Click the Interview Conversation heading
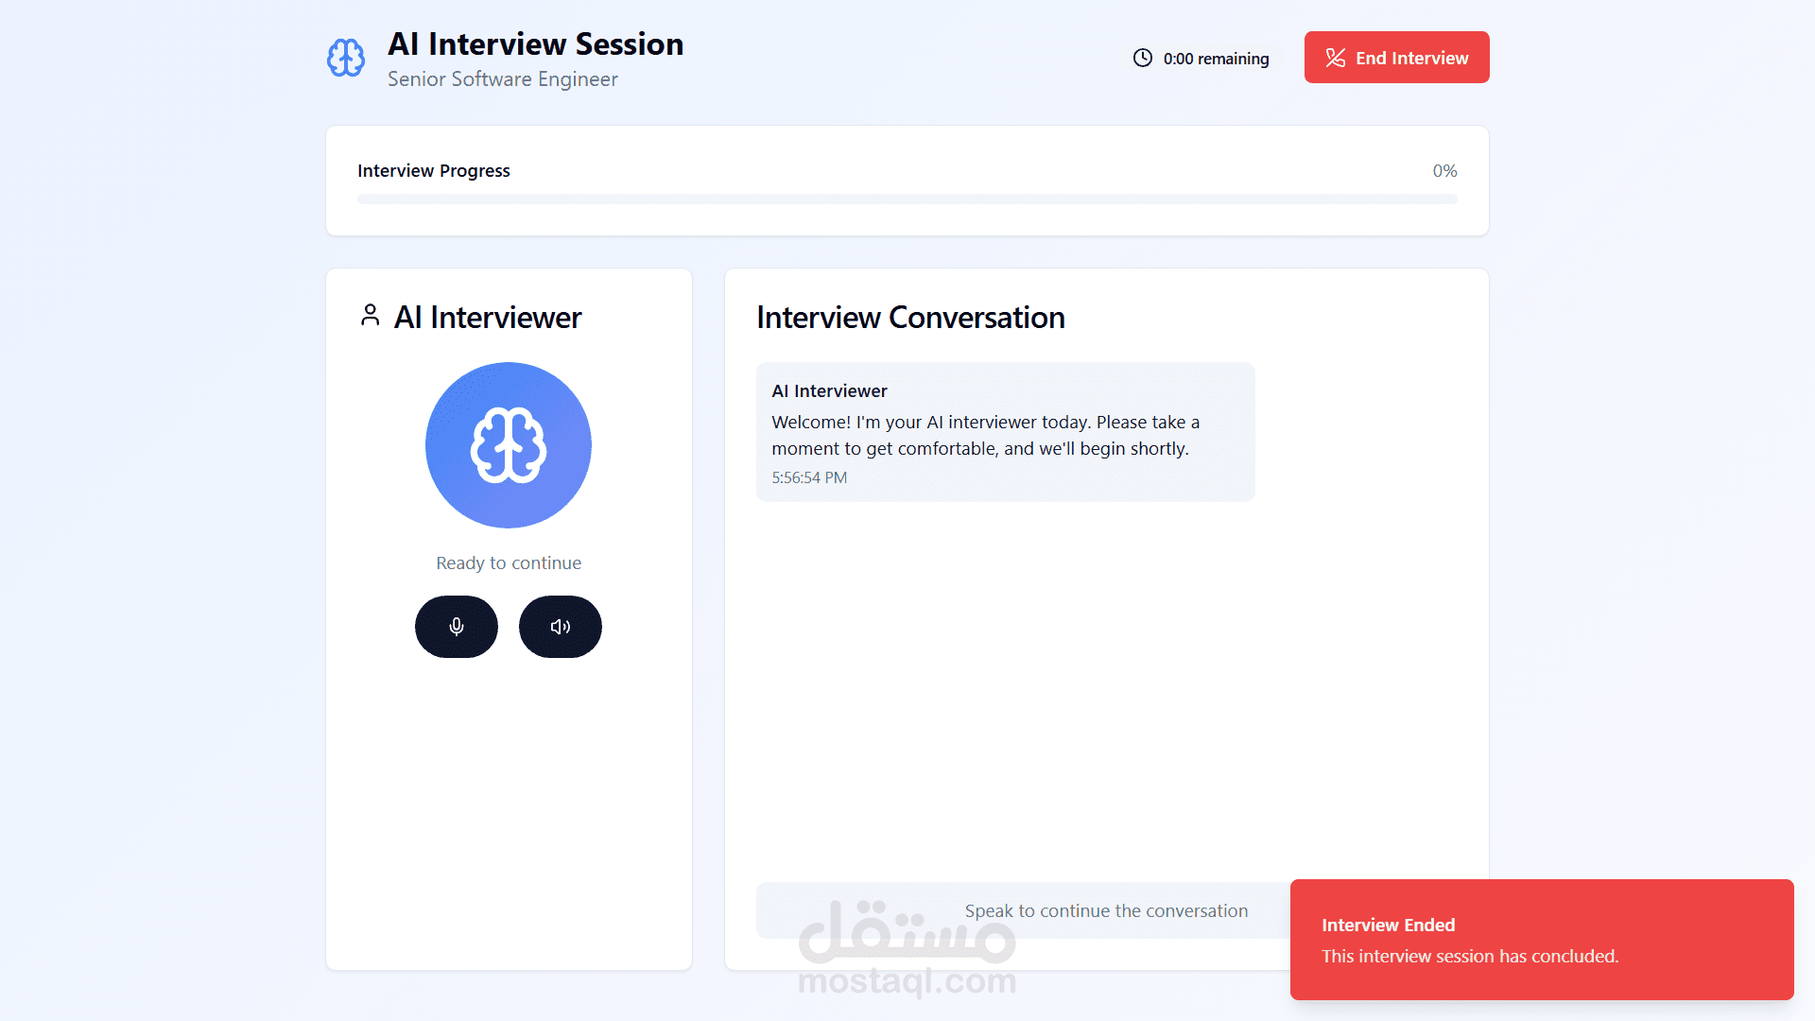The width and height of the screenshot is (1815, 1021). point(910,318)
